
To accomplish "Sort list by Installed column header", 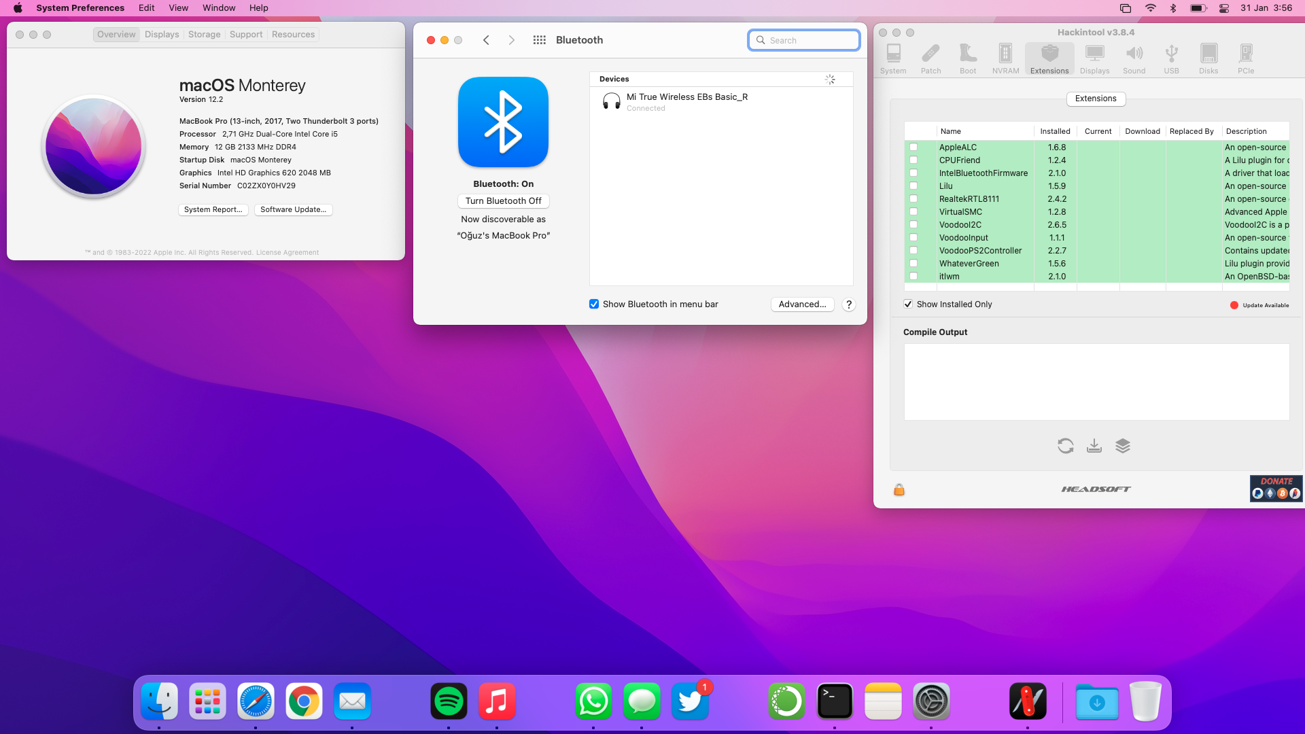I will click(1054, 131).
